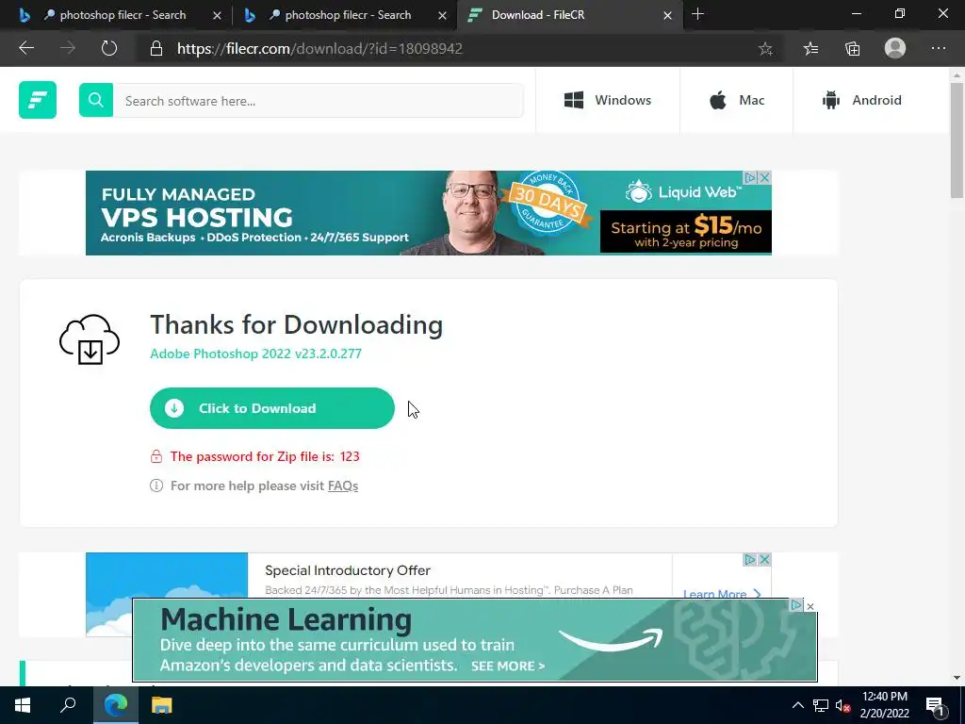The width and height of the screenshot is (965, 724).
Task: Click the network icon in tray
Action: [821, 705]
